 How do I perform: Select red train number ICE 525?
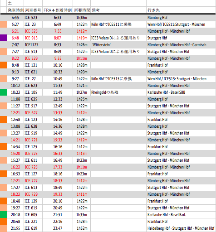31,31
